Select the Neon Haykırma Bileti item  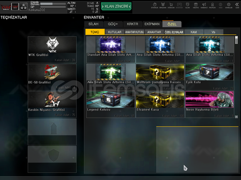click(210, 104)
